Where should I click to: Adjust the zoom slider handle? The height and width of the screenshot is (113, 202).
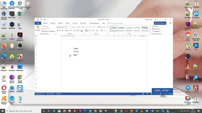(x=160, y=94)
